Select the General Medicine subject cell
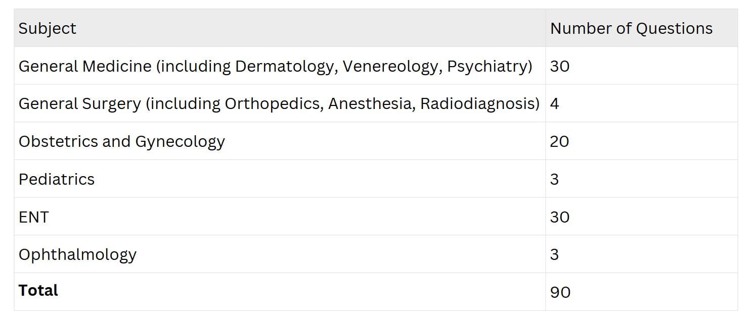This screenshot has height=325, width=753. point(275,66)
